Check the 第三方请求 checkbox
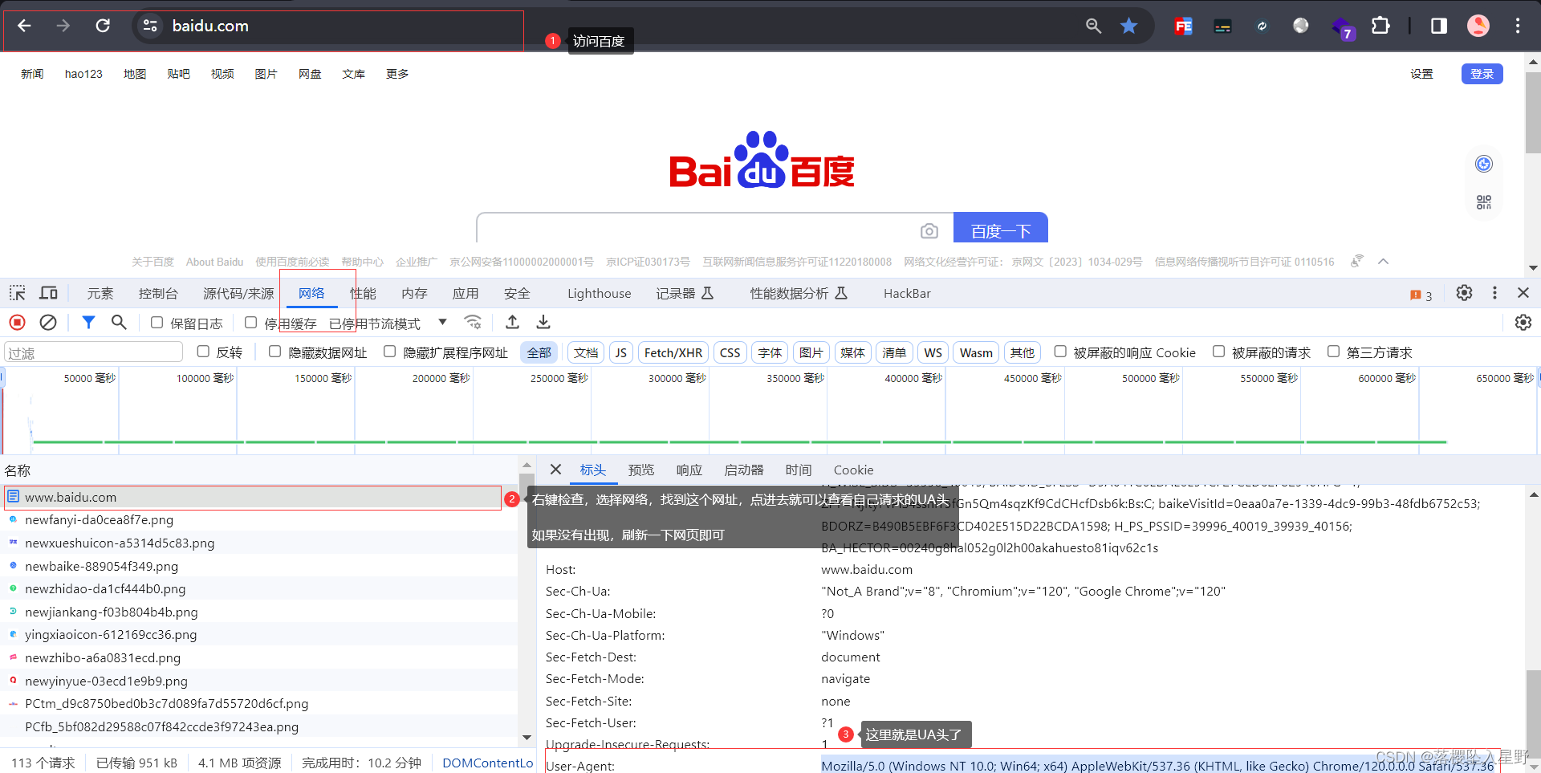 tap(1333, 352)
